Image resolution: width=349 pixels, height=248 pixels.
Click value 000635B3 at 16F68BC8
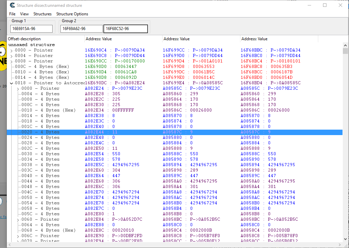pos(282,67)
